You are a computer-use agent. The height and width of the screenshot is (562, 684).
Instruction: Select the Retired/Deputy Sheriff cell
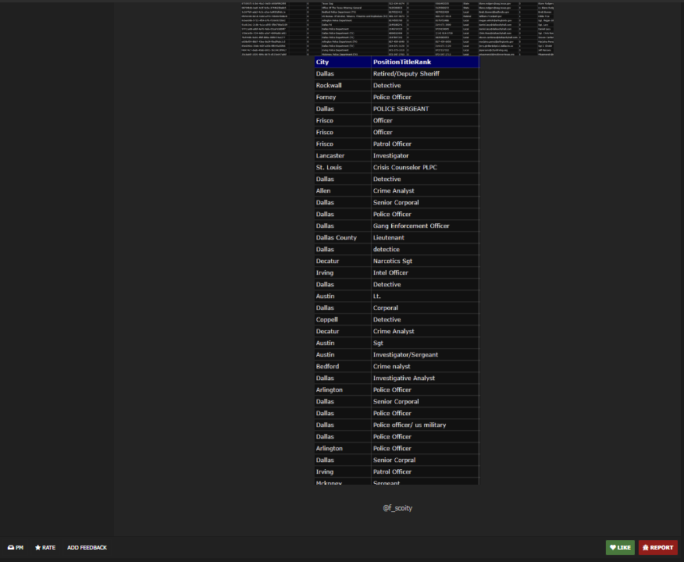point(406,73)
